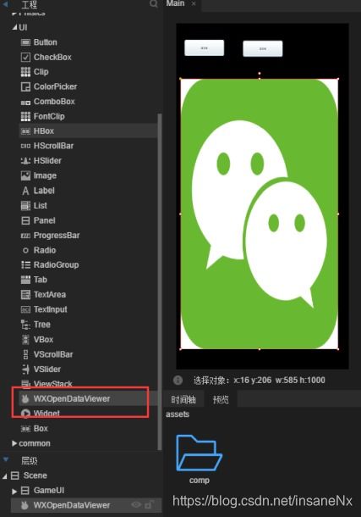Open the 时间轴 tab
Screen dimensions: 361x517
183,400
